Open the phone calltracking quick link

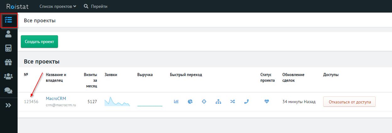click(x=246, y=102)
